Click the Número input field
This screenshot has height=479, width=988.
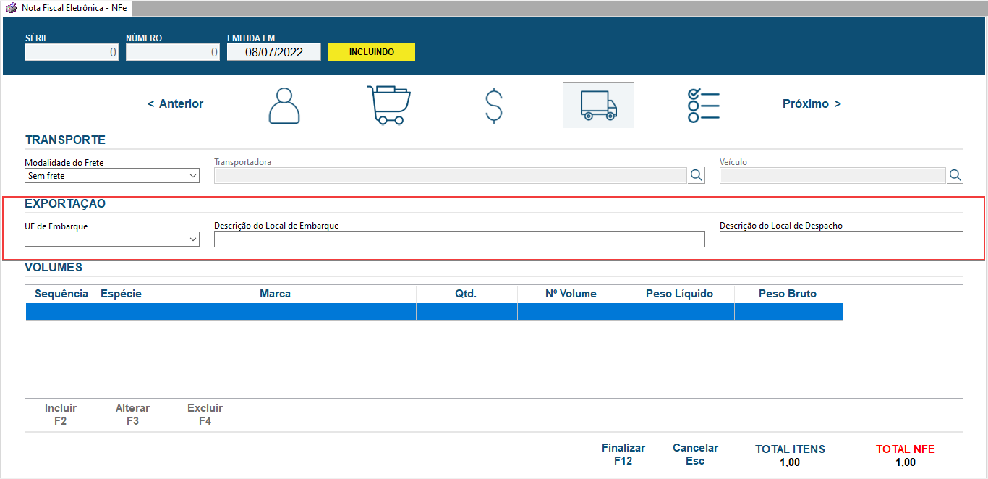173,52
